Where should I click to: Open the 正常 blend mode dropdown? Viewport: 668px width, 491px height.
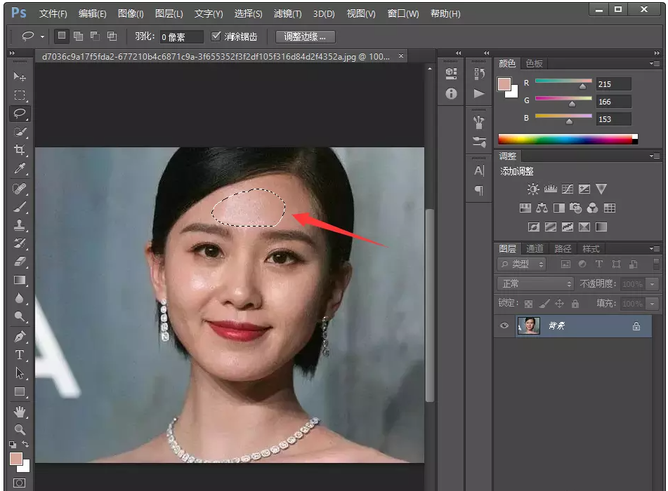click(536, 284)
